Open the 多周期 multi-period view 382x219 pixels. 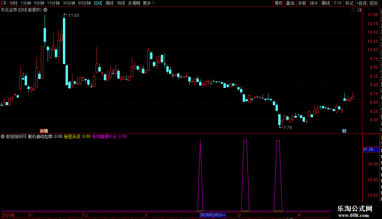pos(134,3)
